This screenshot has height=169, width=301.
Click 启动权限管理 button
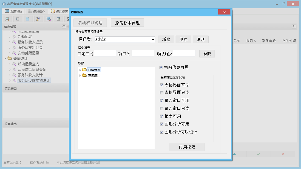[x=90, y=23]
